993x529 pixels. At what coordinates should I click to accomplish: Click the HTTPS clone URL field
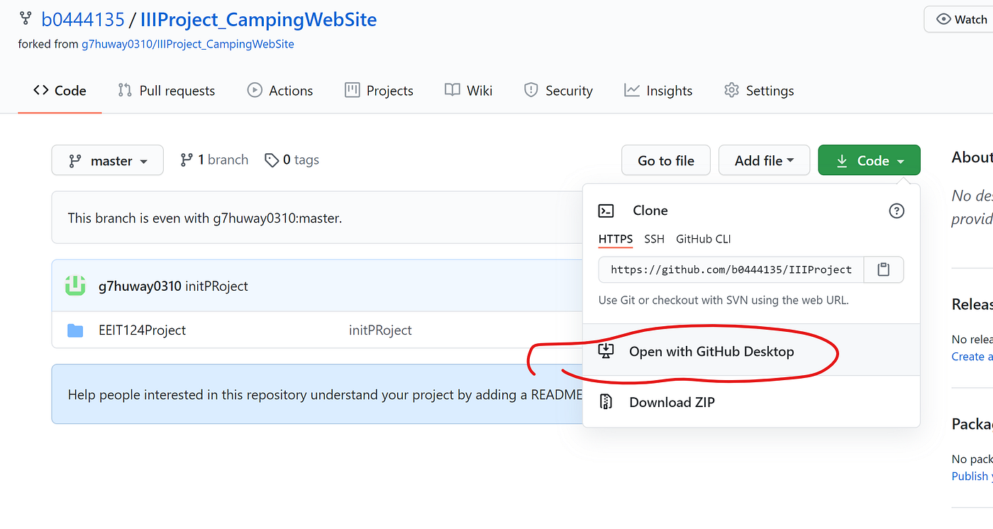click(731, 269)
